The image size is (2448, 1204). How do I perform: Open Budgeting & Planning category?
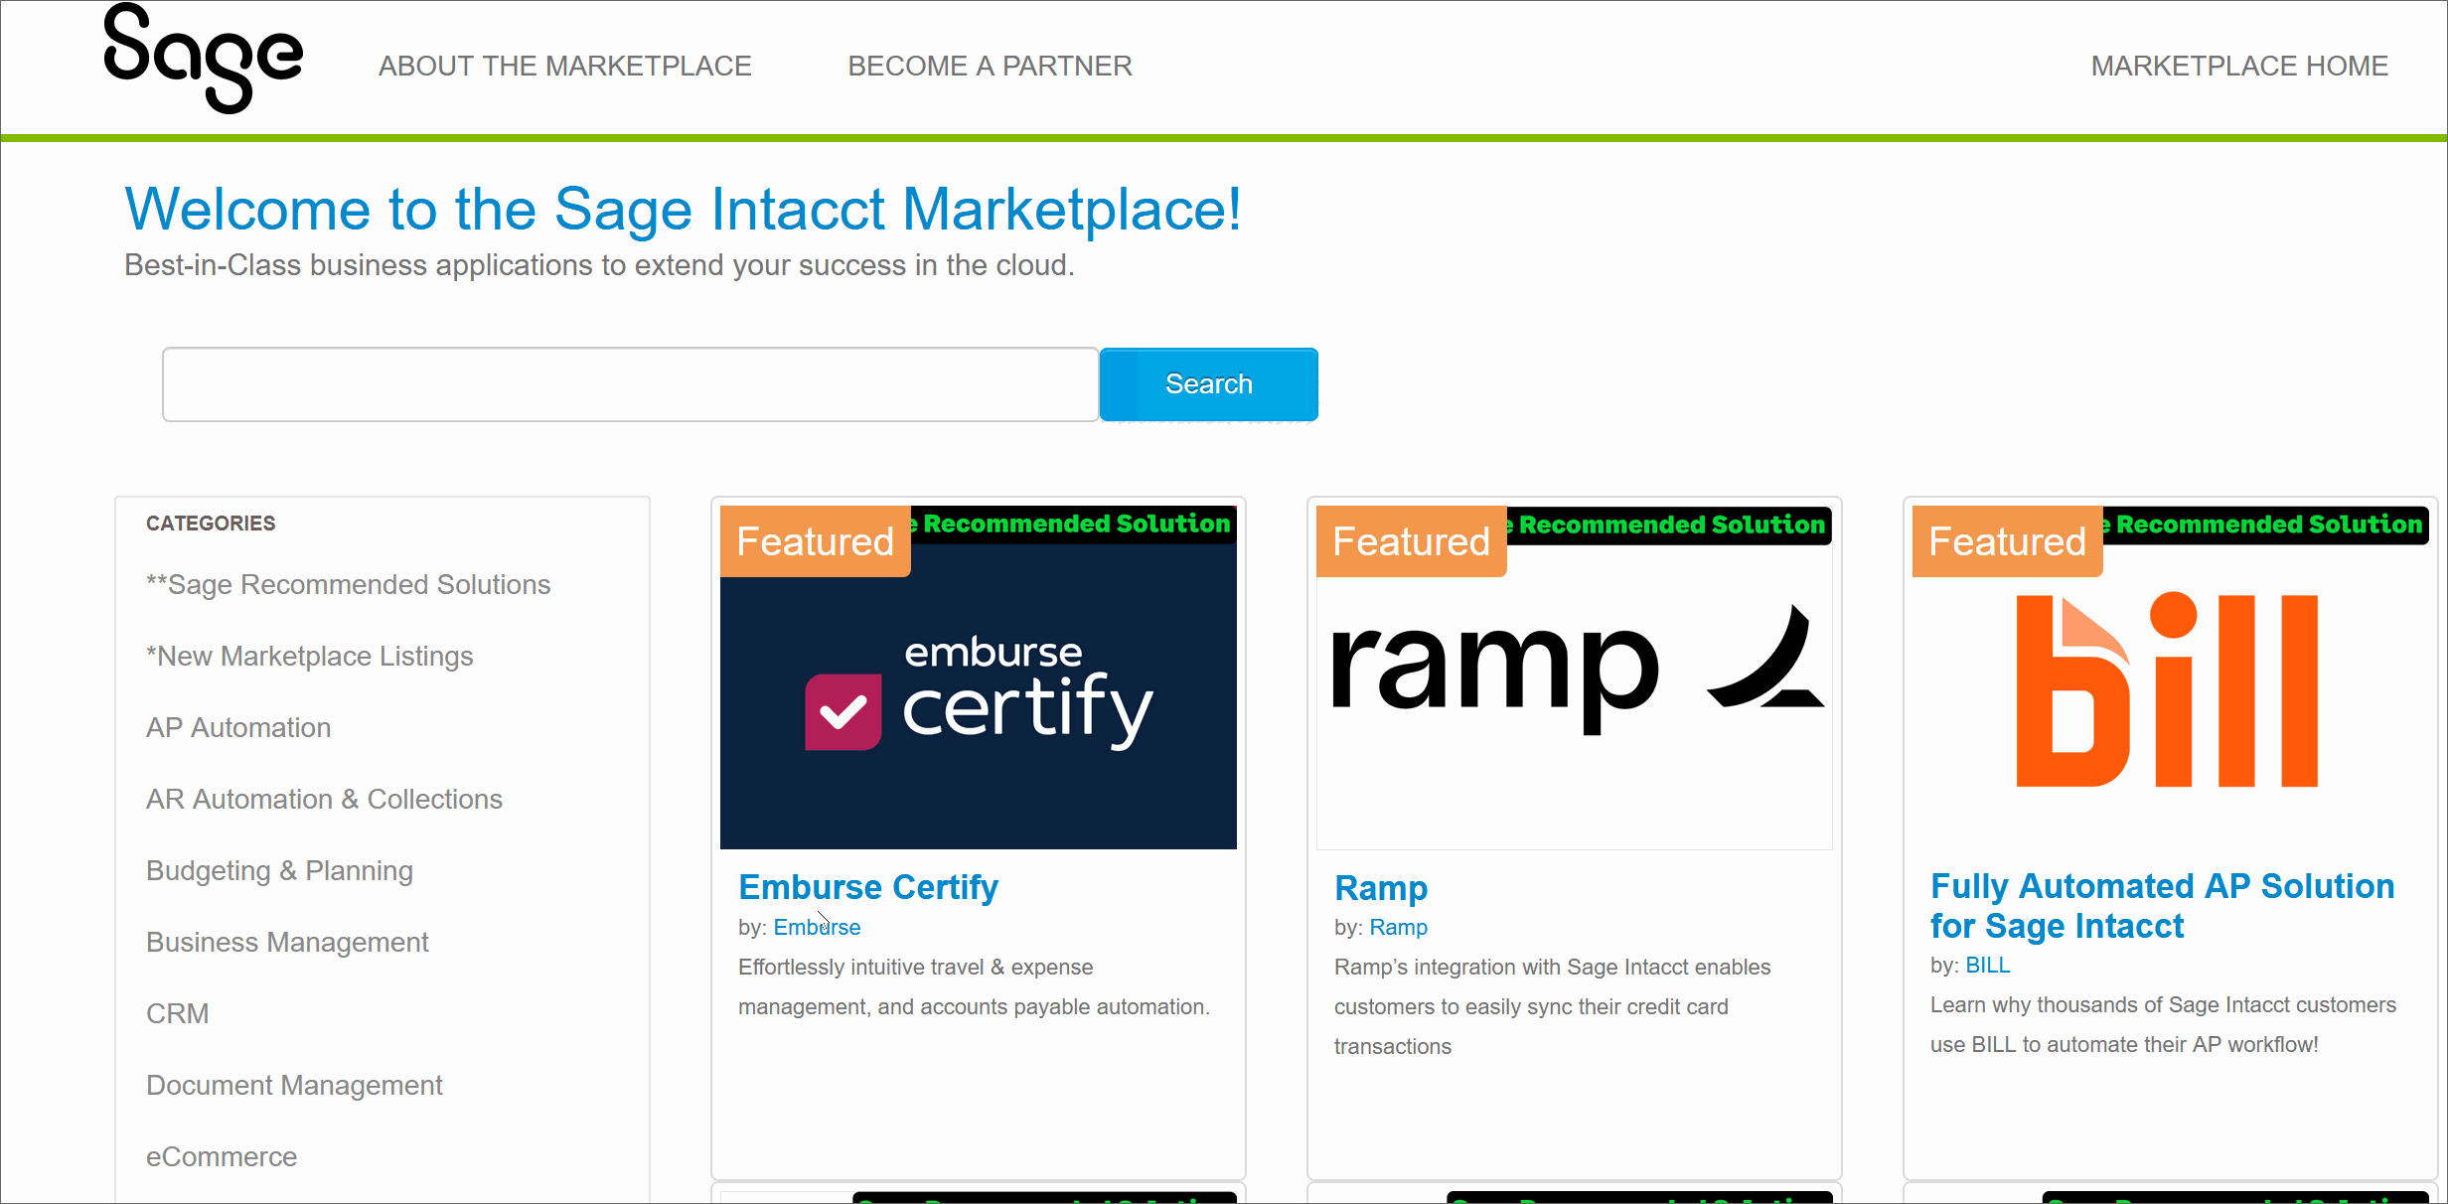pyautogui.click(x=279, y=870)
